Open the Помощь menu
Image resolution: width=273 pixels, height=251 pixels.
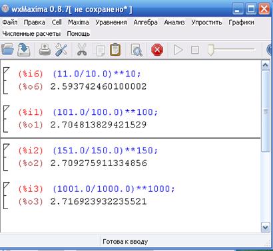click(79, 34)
